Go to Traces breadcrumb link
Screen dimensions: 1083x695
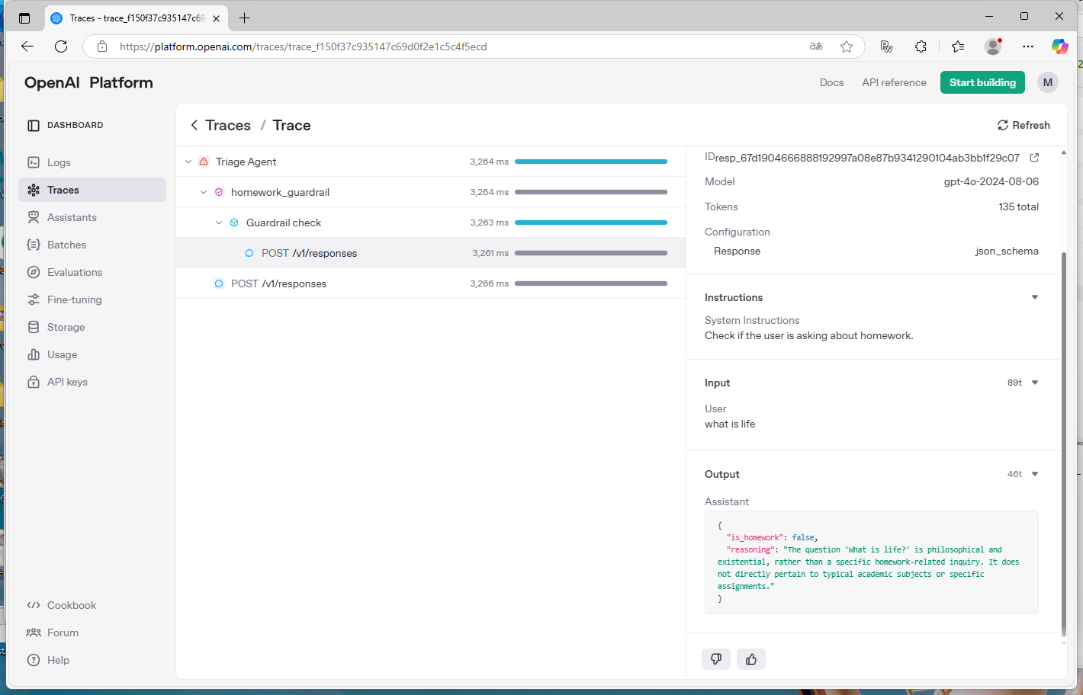pyautogui.click(x=228, y=125)
